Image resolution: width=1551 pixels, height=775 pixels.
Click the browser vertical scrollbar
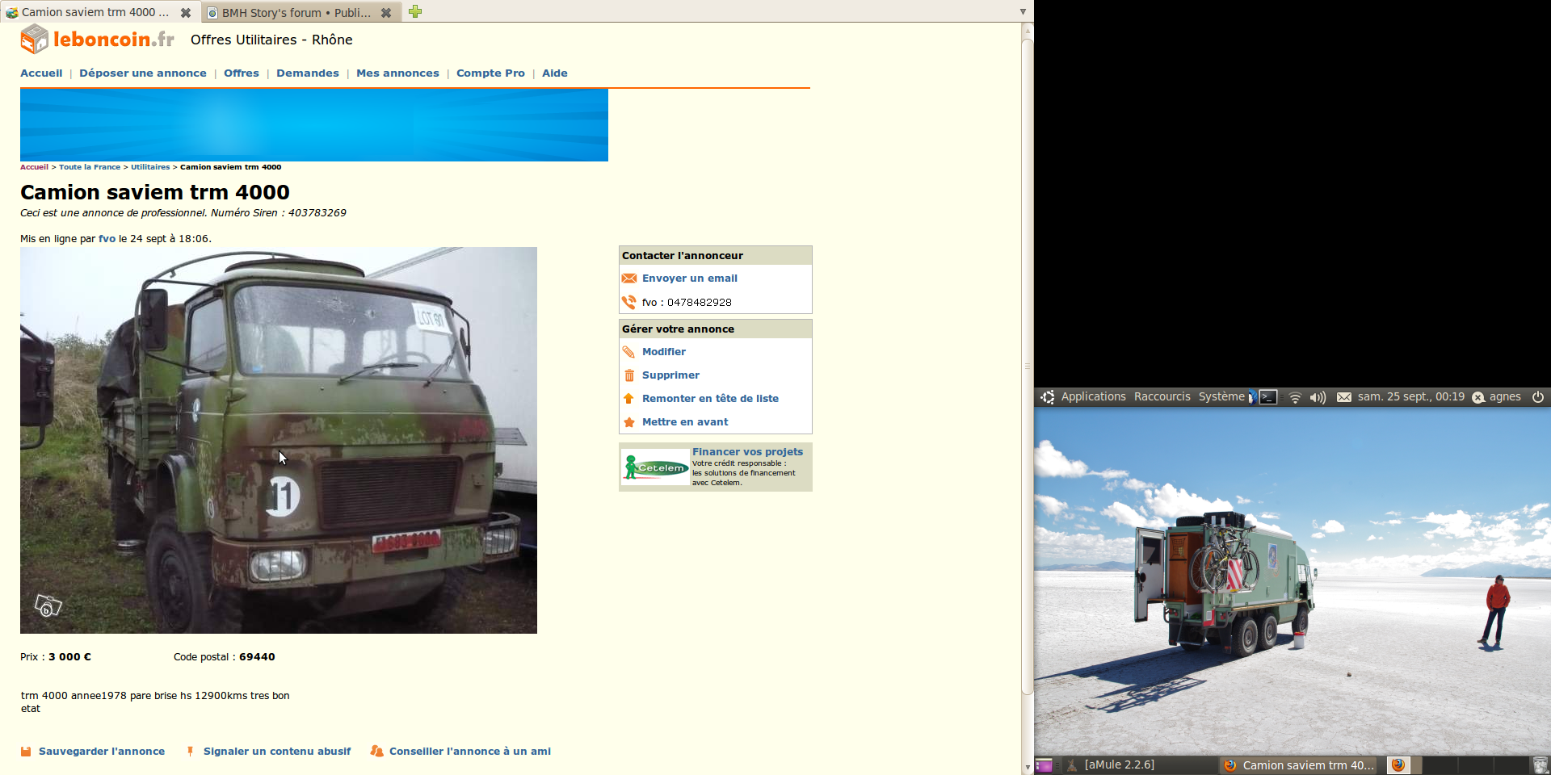(1028, 363)
